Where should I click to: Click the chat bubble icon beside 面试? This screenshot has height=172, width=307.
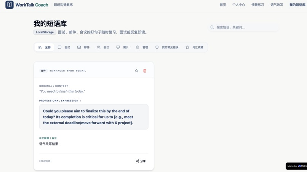59,47
